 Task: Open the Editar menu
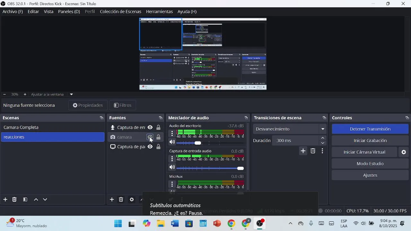[x=33, y=12]
